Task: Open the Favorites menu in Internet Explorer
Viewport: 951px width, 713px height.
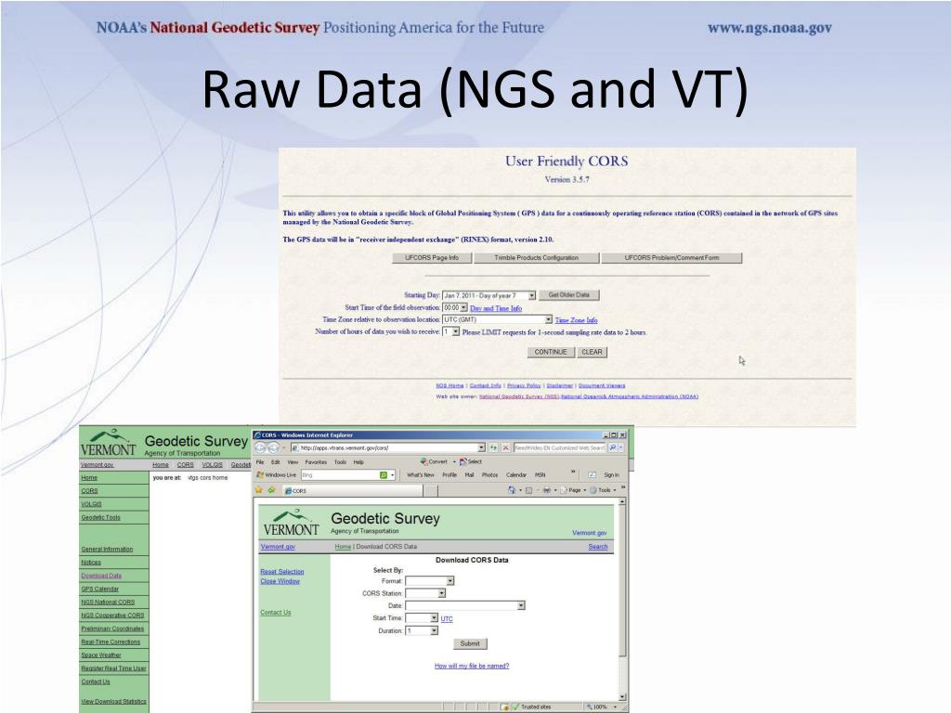Action: (316, 462)
